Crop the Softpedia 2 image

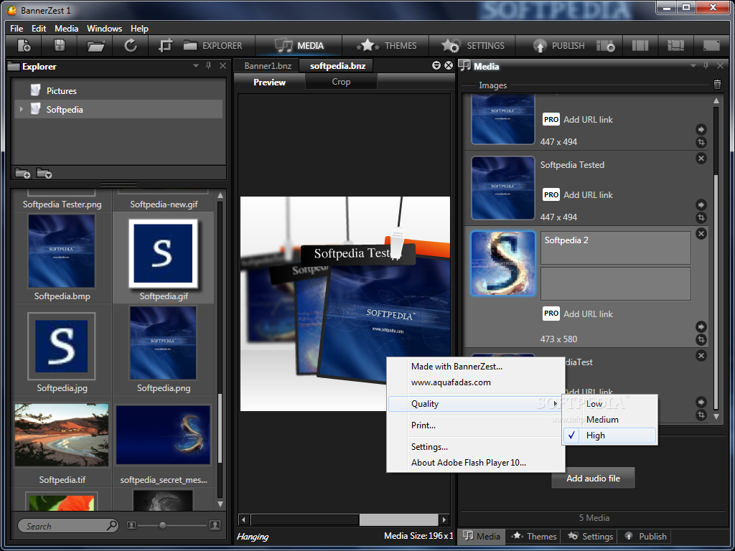701,339
